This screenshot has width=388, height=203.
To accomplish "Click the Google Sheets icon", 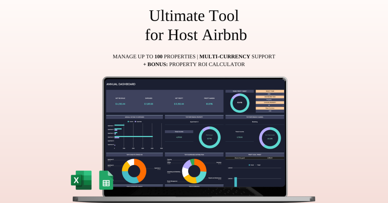I will (106, 180).
